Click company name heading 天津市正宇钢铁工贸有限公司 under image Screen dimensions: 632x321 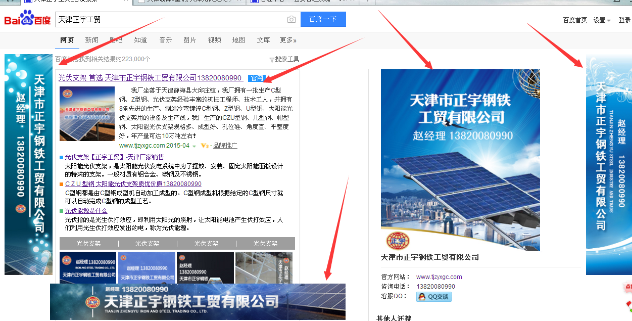(430, 257)
